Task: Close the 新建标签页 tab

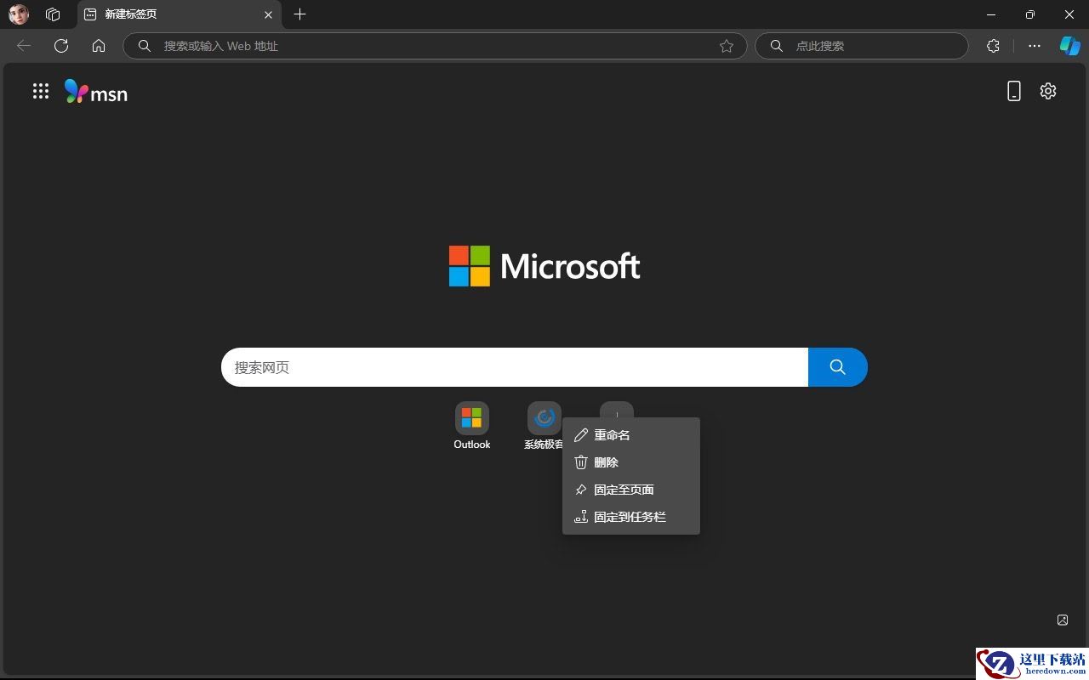Action: 268,14
